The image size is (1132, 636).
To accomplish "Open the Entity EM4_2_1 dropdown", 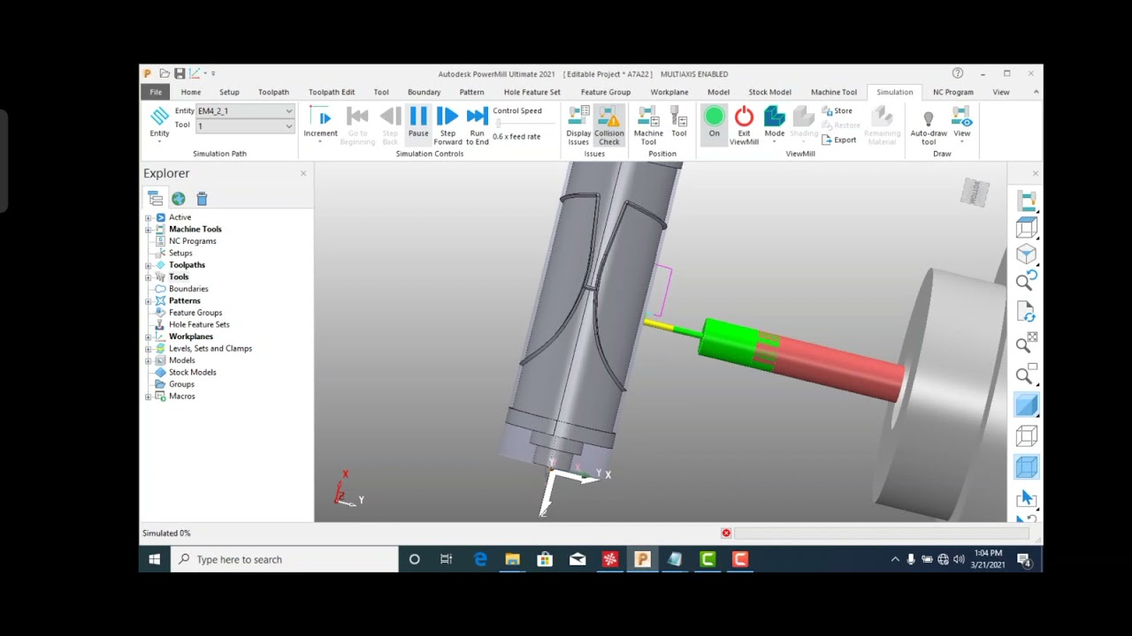I will pyautogui.click(x=288, y=111).
